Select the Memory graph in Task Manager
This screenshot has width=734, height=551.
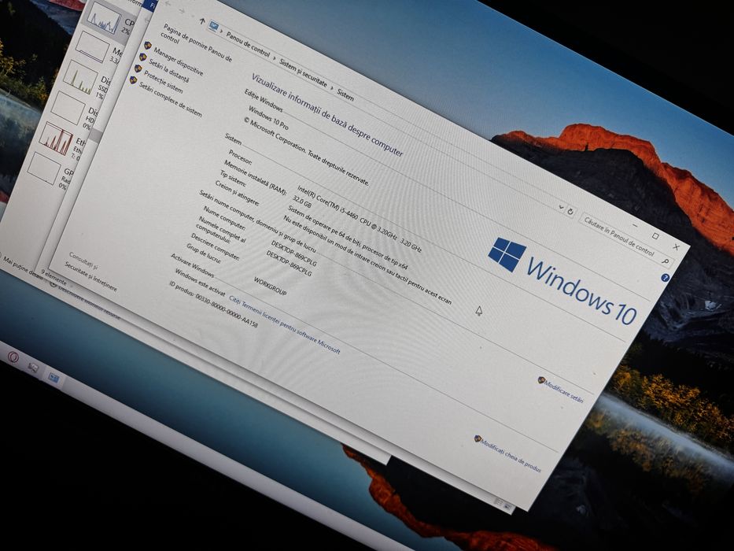click(91, 47)
